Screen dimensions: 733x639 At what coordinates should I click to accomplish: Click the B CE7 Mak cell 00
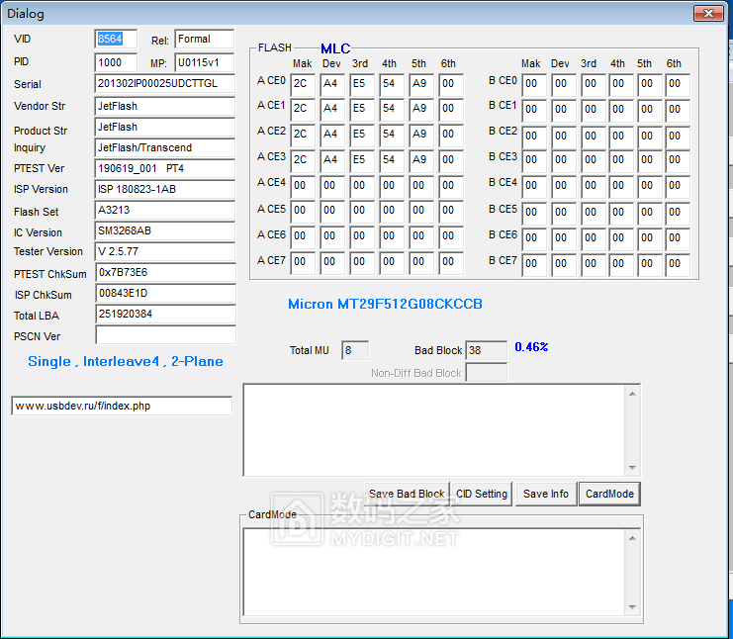(534, 264)
